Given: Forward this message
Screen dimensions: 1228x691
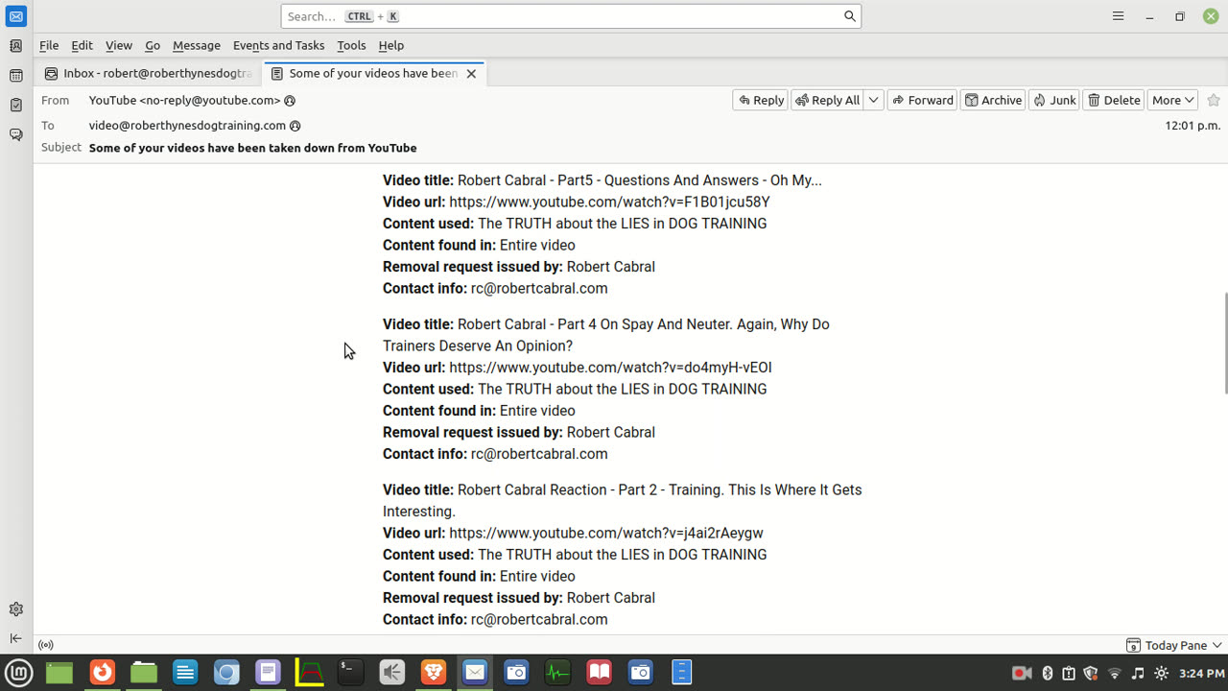Looking at the screenshot, I should point(922,100).
